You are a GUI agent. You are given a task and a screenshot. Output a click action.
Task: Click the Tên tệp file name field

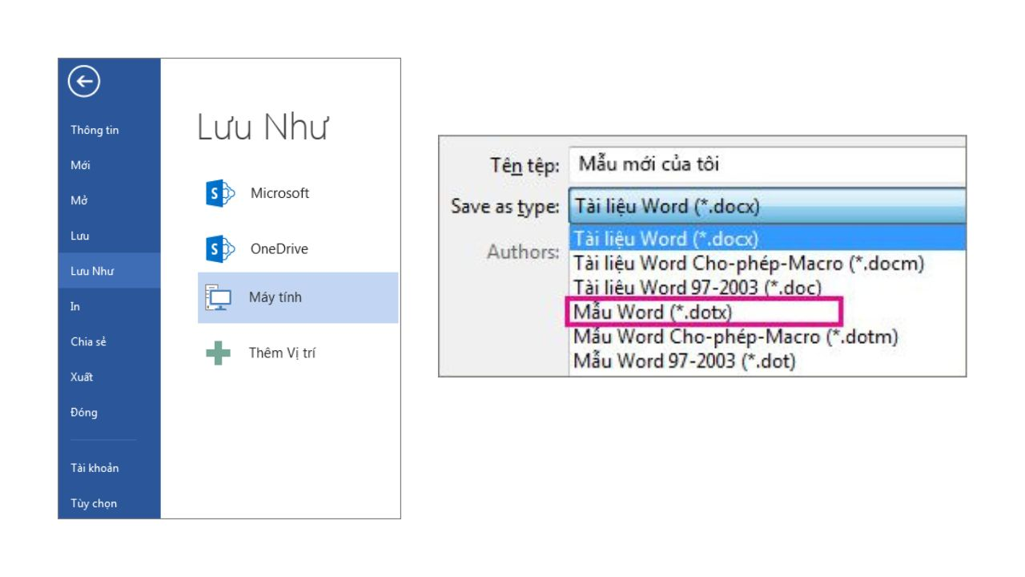click(767, 164)
